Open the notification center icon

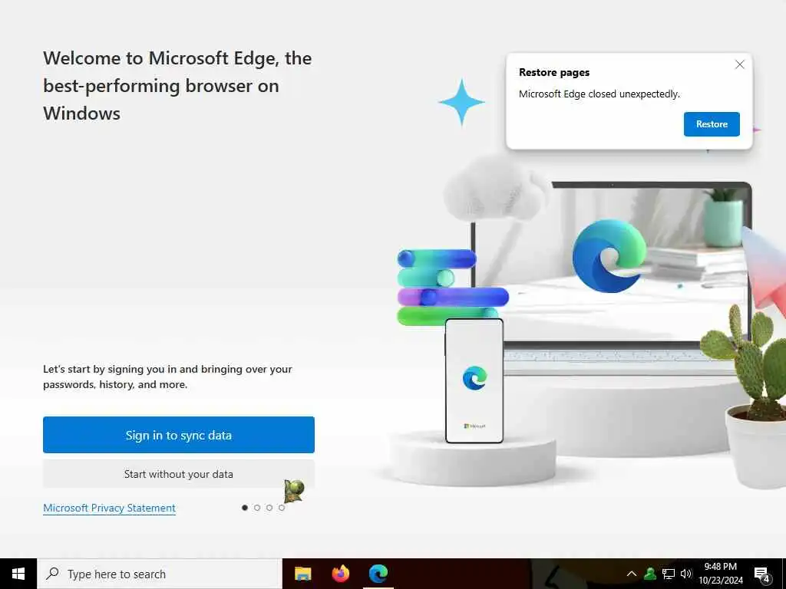pos(762,574)
